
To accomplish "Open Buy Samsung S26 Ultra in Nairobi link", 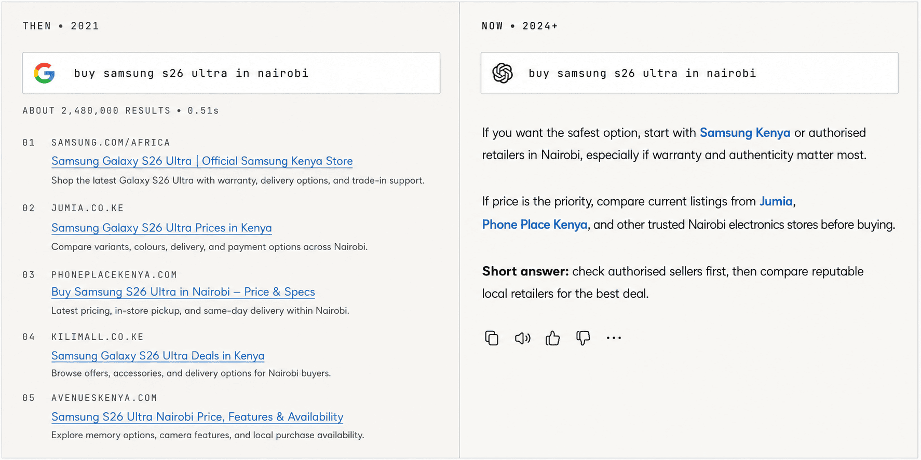I will [183, 292].
